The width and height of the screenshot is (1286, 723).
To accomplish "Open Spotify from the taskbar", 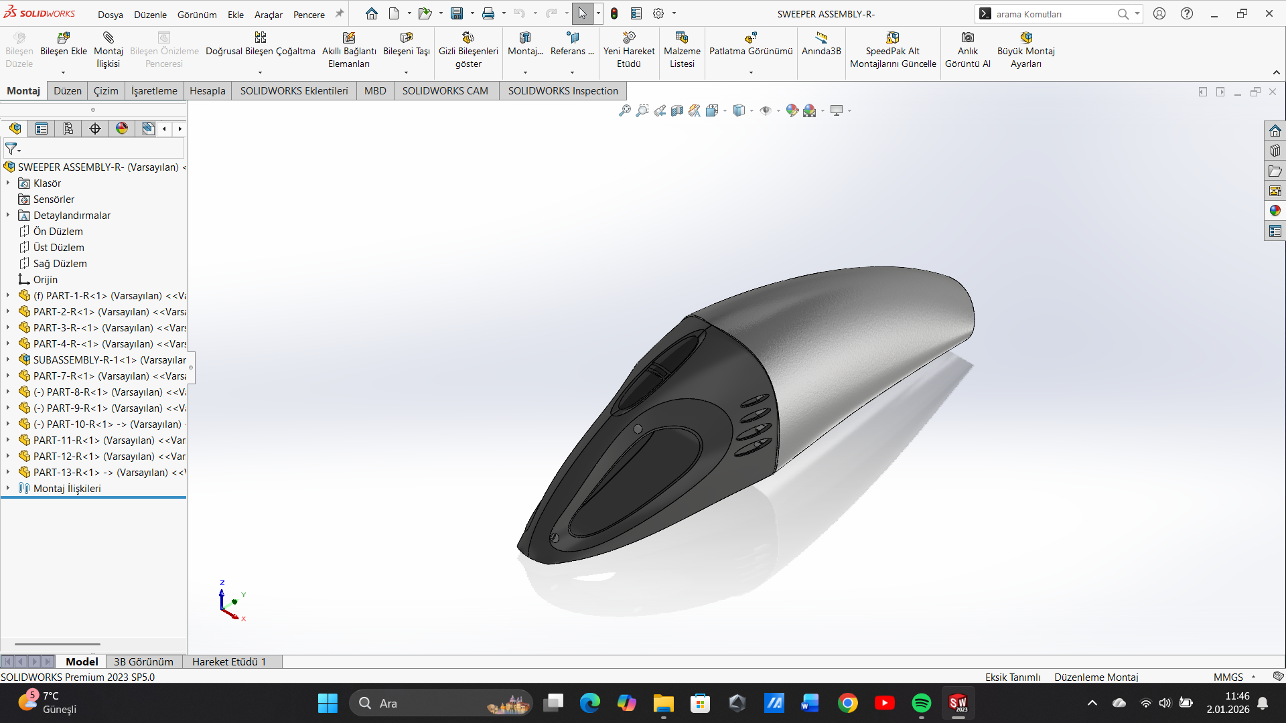I will pyautogui.click(x=921, y=703).
